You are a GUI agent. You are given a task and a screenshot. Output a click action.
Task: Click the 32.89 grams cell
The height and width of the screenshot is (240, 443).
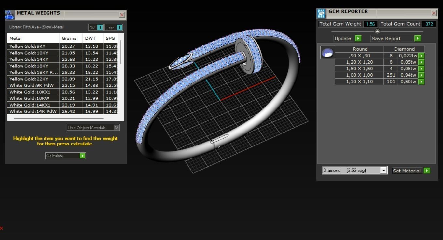(x=71, y=79)
